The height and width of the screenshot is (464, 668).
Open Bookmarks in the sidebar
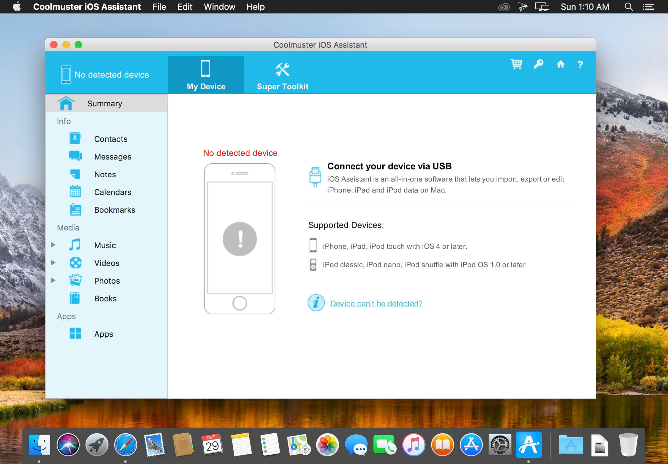106,210
